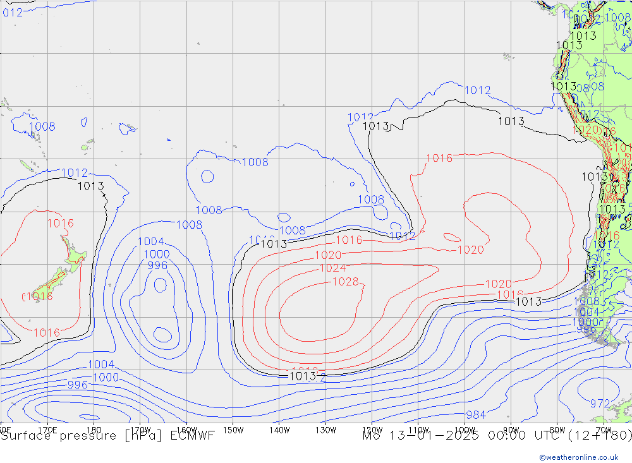Select the 140W longitude label

[280, 430]
